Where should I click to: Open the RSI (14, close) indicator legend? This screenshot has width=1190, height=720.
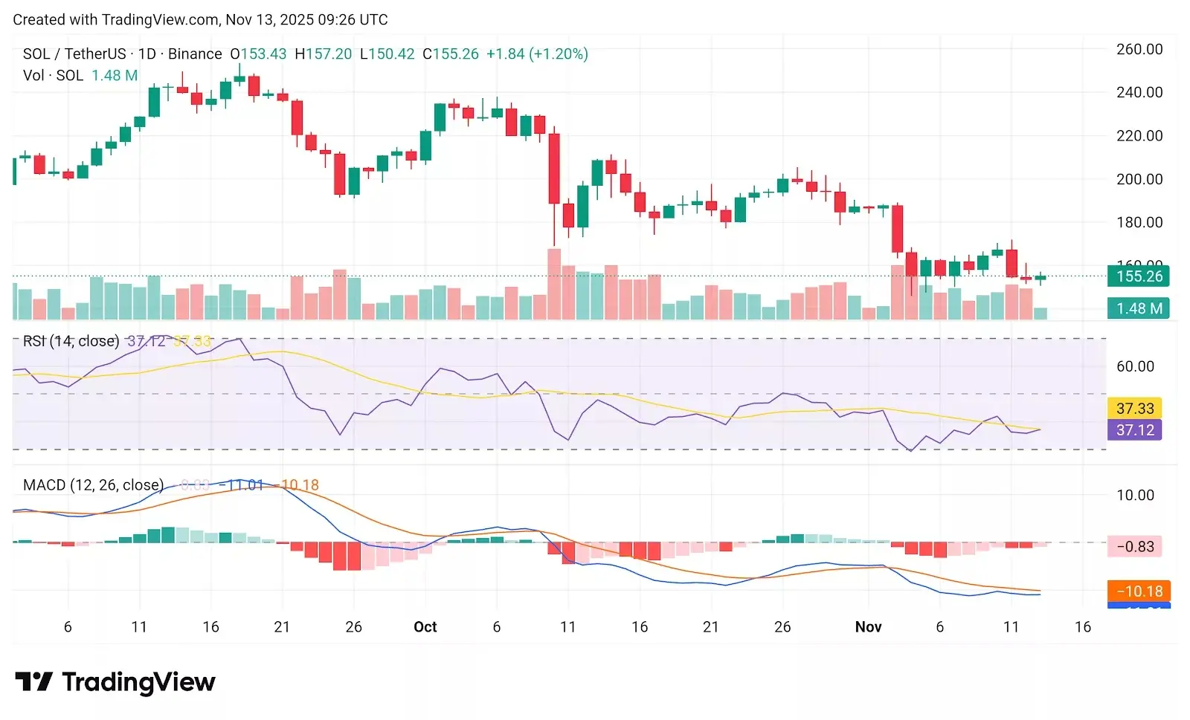(x=71, y=341)
